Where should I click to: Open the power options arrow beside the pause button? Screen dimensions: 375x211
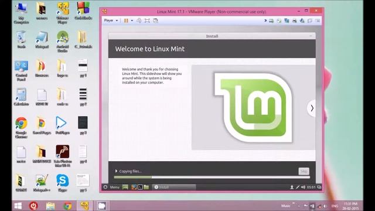pos(132,21)
